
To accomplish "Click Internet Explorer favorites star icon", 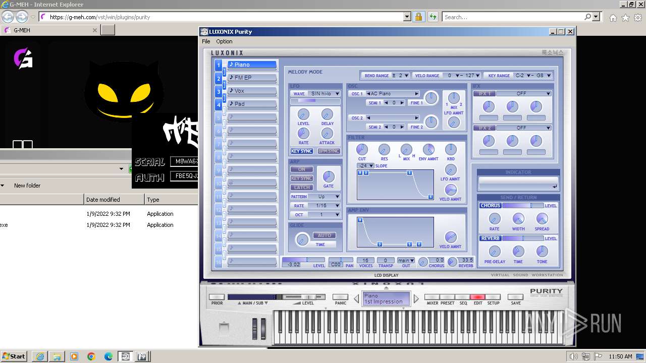I will 625,17.
